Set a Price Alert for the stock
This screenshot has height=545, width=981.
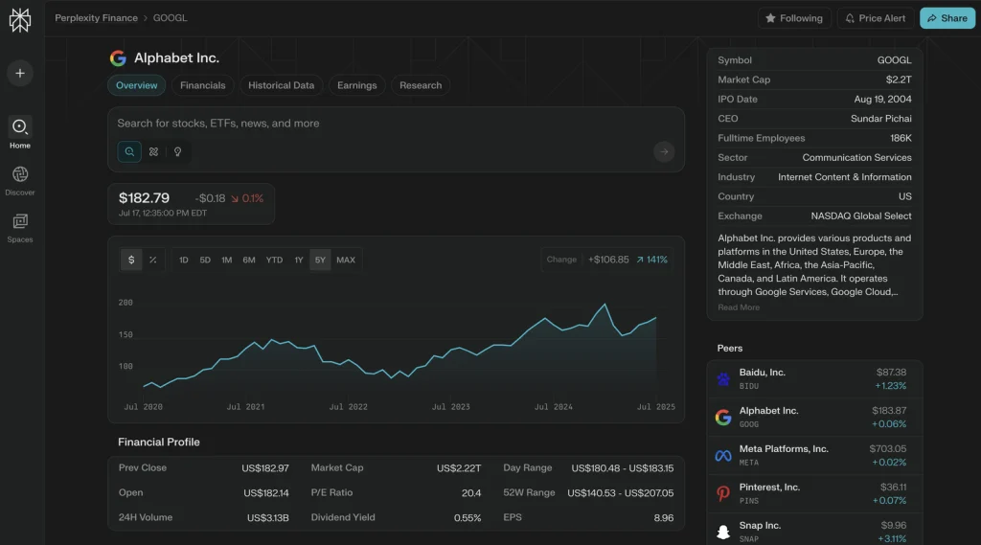[x=875, y=18]
